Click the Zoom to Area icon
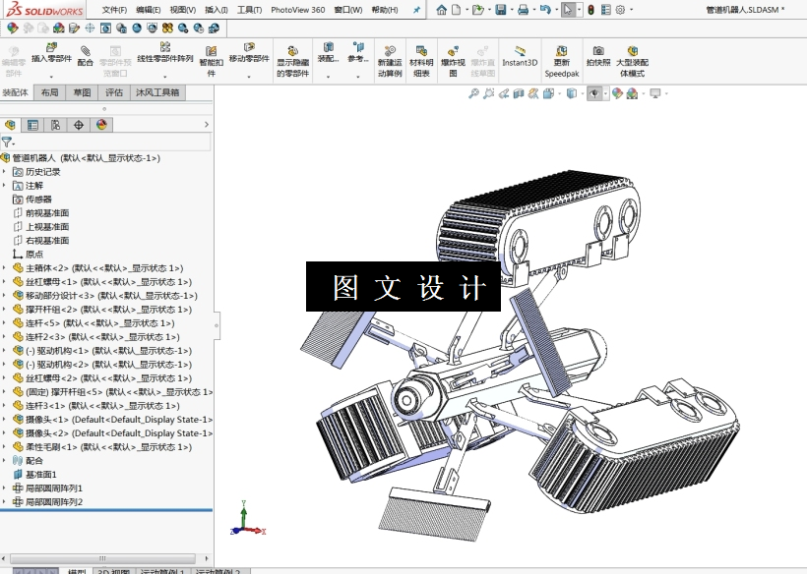This screenshot has width=807, height=574. point(488,93)
